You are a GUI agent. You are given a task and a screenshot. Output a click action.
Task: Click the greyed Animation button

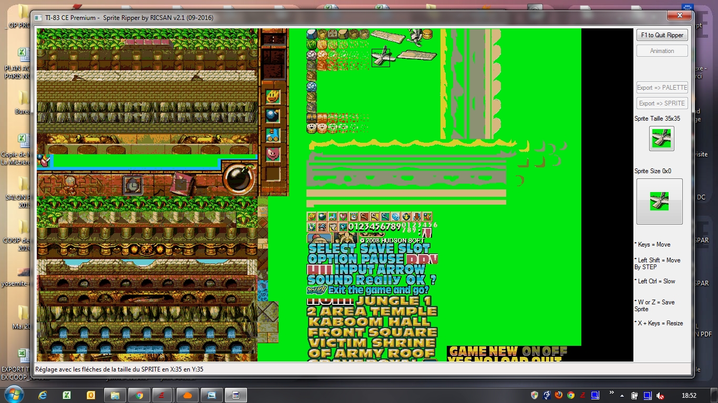click(x=662, y=51)
